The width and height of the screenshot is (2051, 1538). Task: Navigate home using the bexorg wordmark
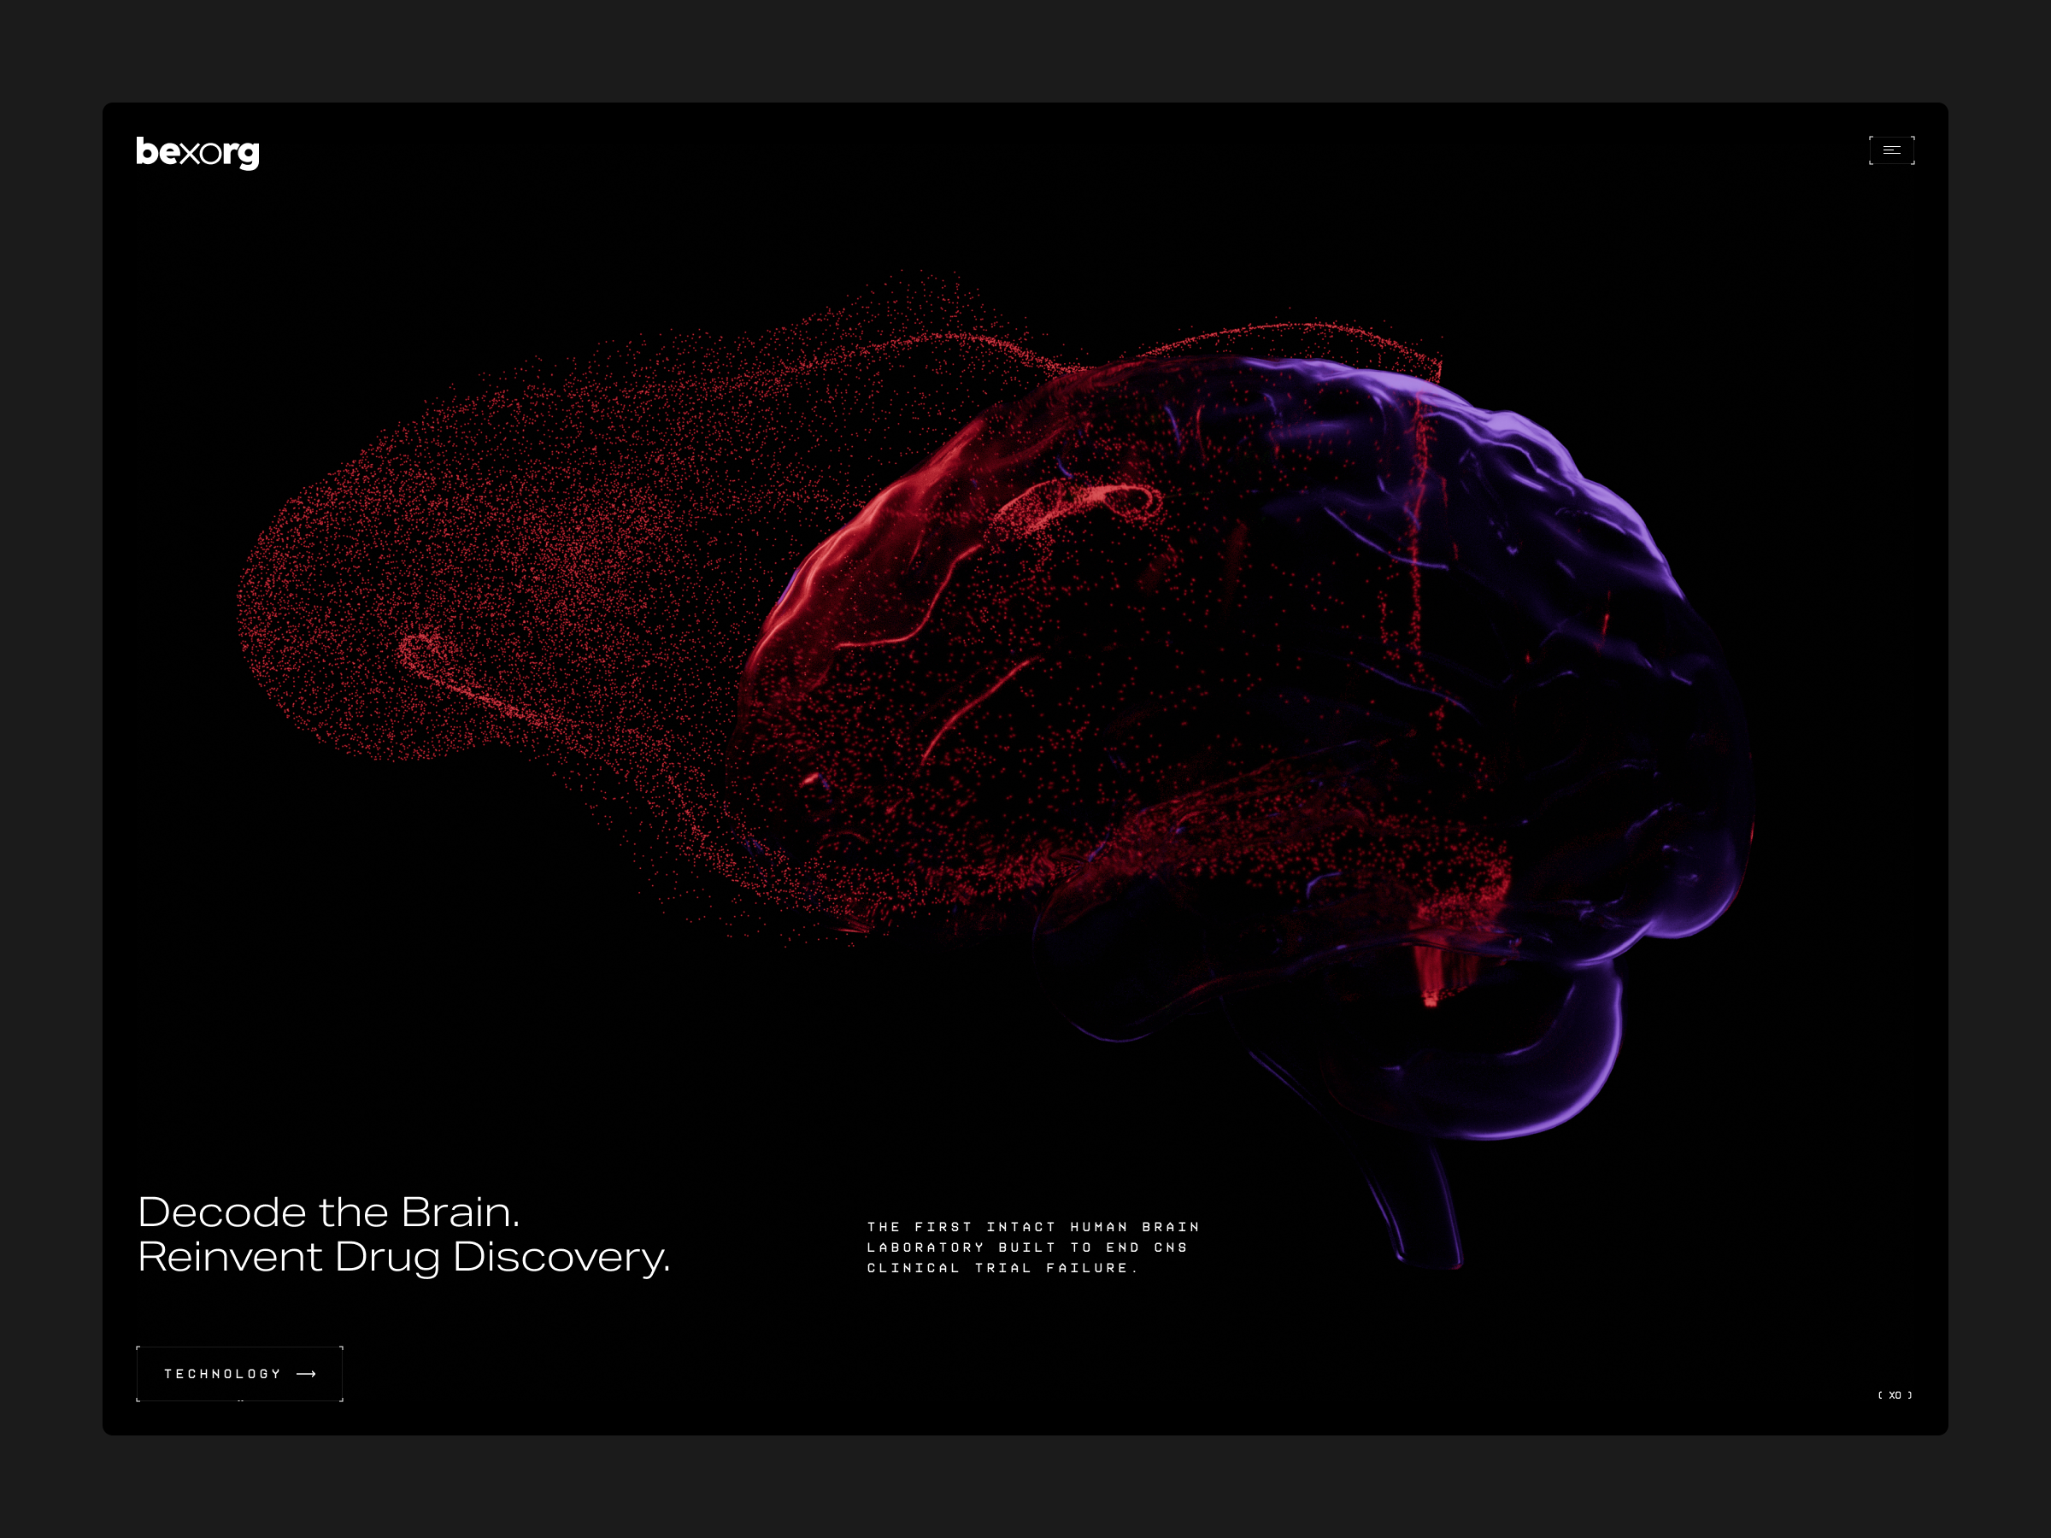tap(195, 151)
